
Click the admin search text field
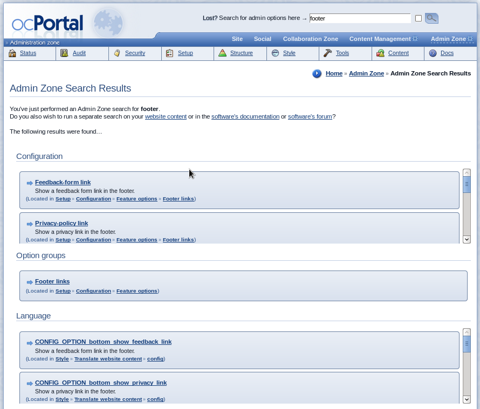[360, 18]
